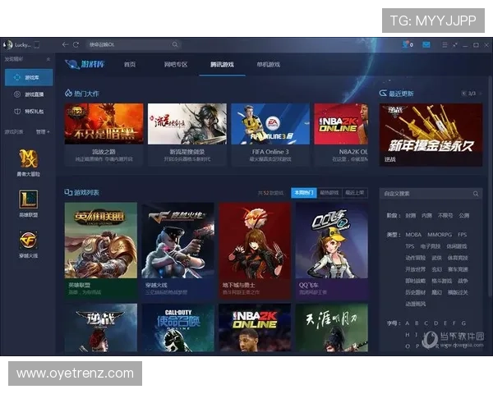Click the refresh icon beside the back arrow
This screenshot has width=493, height=394.
tap(76, 44)
